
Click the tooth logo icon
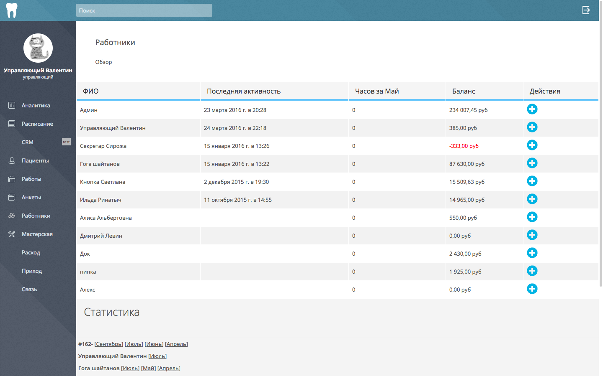(12, 10)
